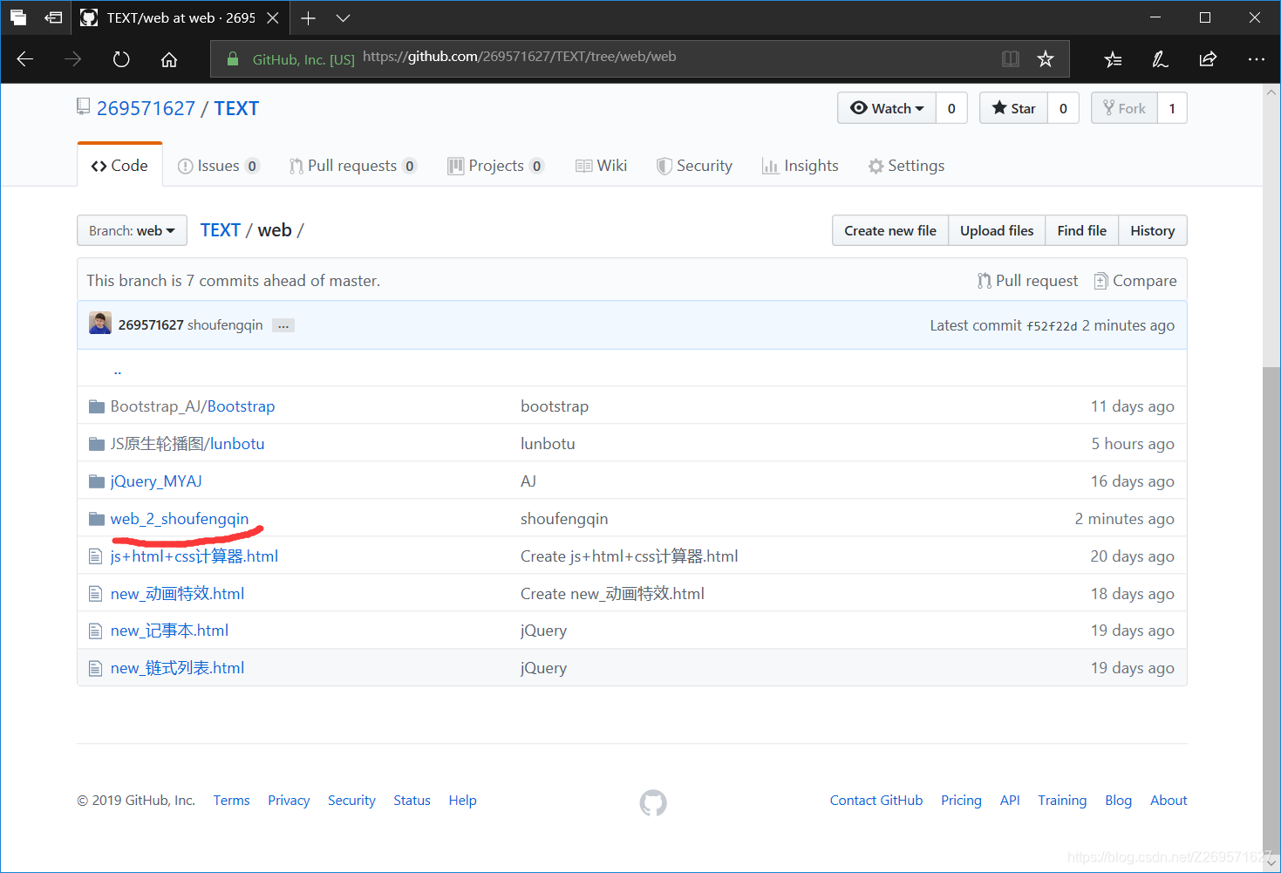1281x873 pixels.
Task: Open the 269571627 user profile link
Action: click(x=146, y=108)
